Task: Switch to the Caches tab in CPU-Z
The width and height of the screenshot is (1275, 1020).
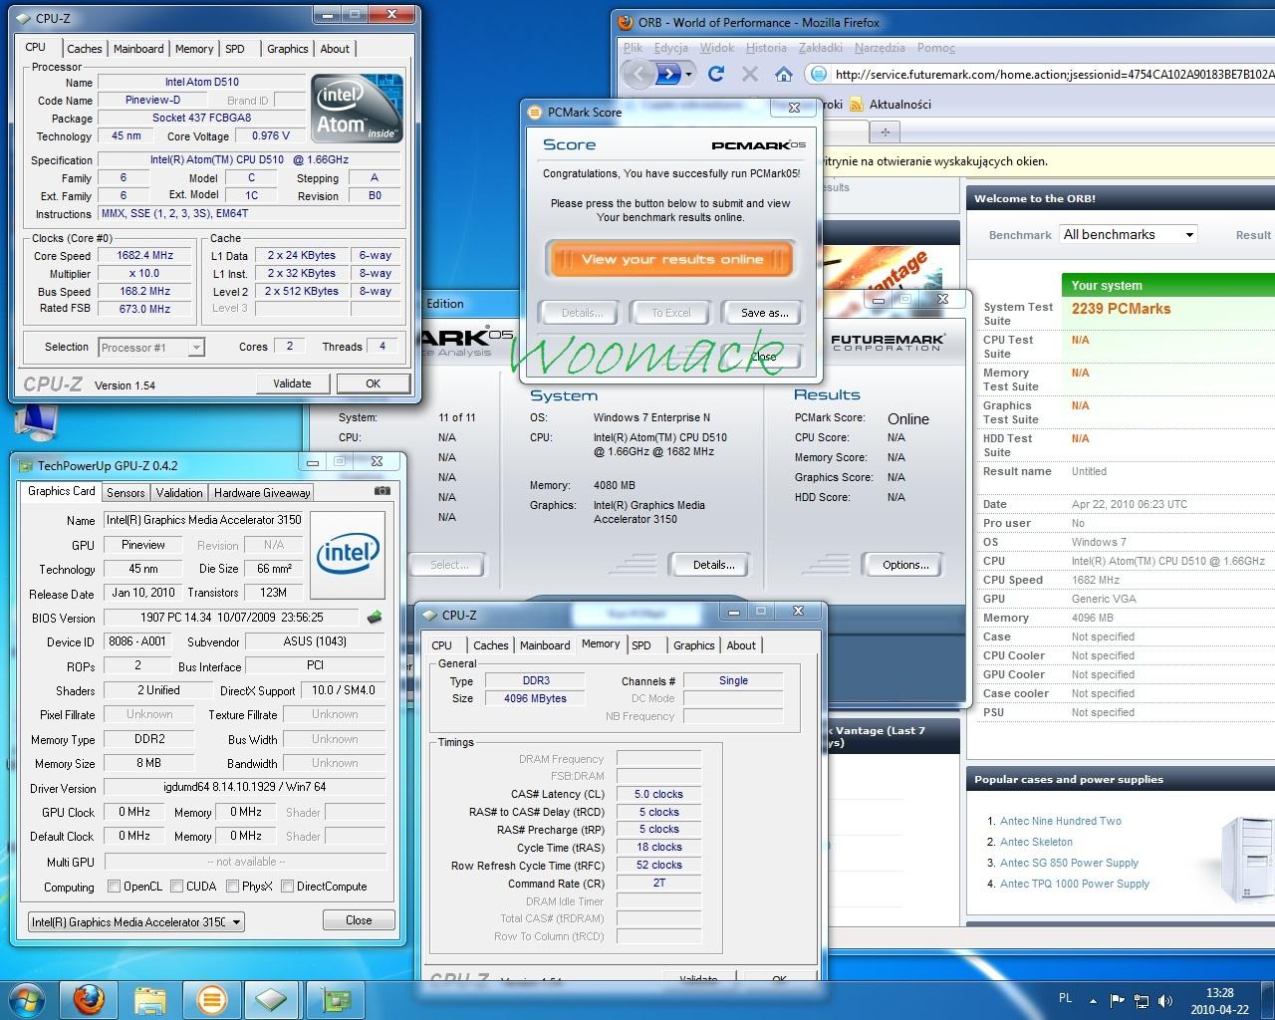Action: click(x=84, y=49)
